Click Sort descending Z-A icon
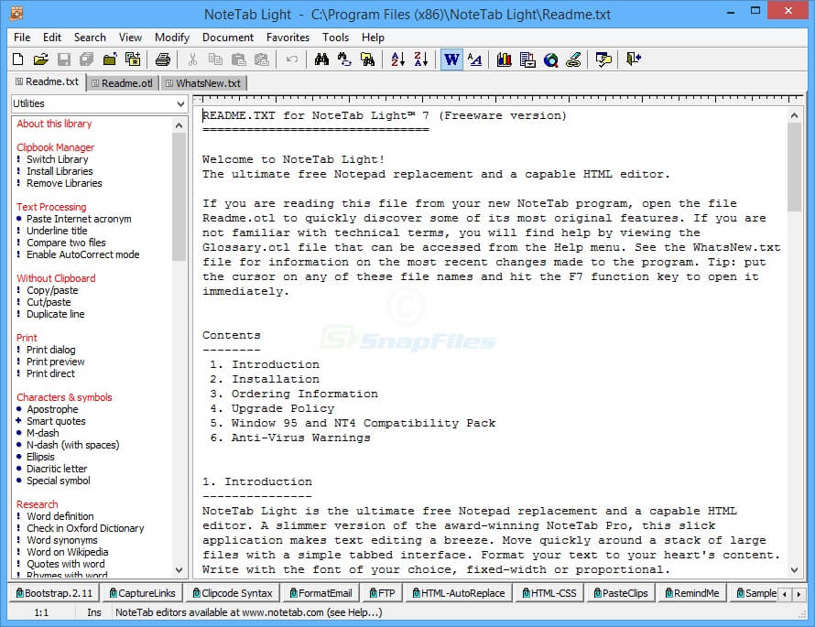The width and height of the screenshot is (815, 627). [420, 59]
